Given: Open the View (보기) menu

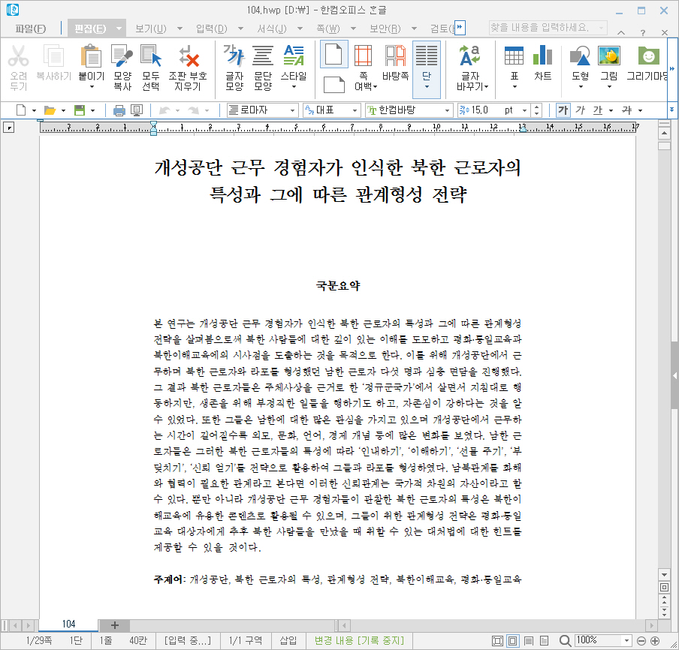Looking at the screenshot, I should [150, 29].
